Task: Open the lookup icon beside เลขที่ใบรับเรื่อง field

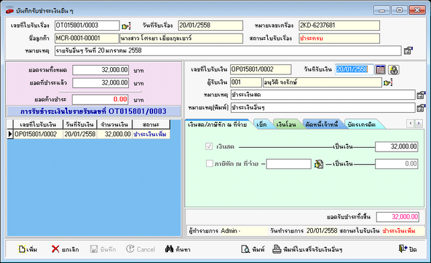Action: [126, 26]
